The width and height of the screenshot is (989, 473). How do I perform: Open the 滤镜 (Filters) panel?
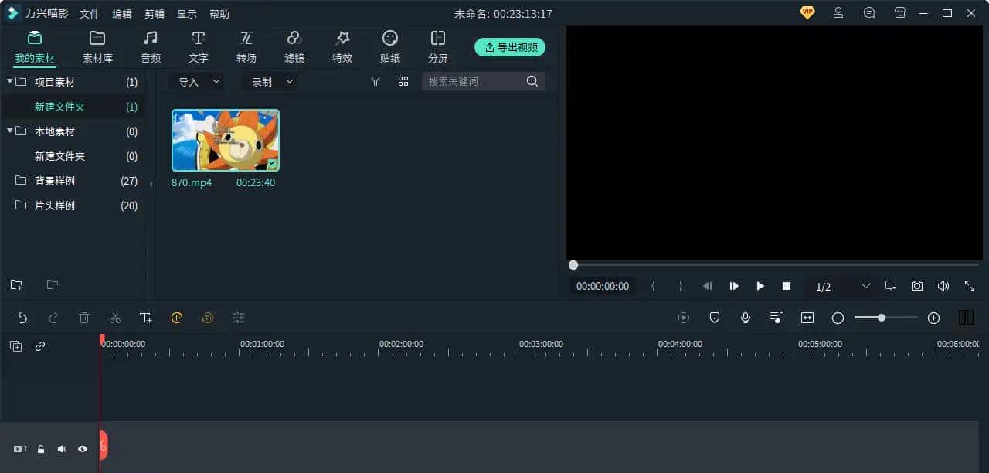click(294, 45)
